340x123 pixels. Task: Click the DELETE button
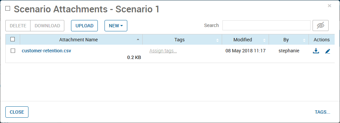click(x=18, y=26)
